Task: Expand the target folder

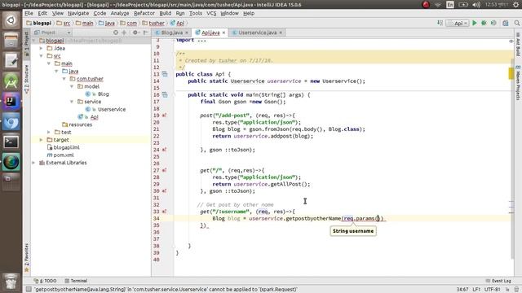Action: pos(42,140)
